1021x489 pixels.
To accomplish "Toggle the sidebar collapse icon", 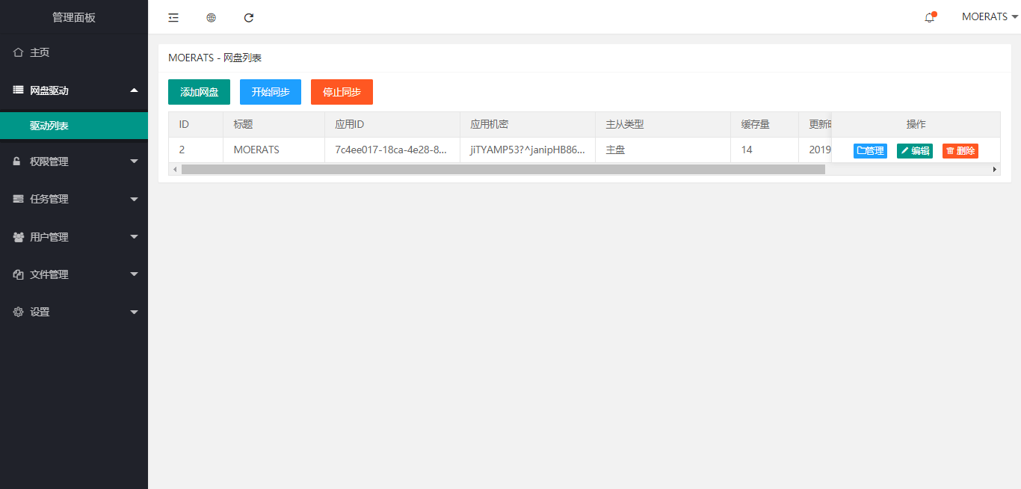I will point(173,17).
